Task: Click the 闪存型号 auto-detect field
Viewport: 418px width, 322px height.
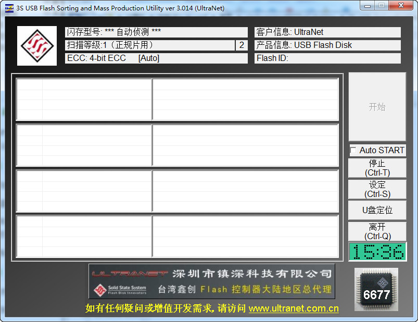Action: coord(156,32)
